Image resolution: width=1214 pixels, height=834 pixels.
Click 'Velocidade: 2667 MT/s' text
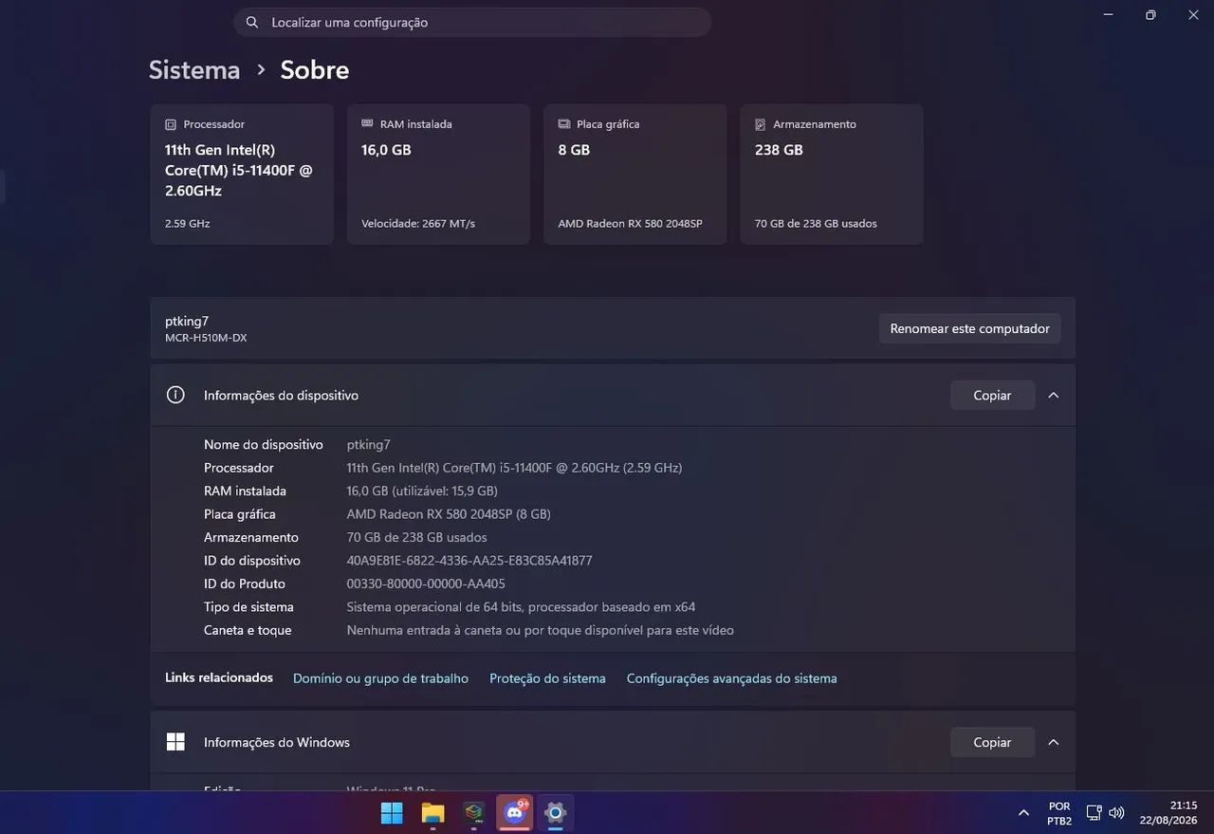click(418, 224)
